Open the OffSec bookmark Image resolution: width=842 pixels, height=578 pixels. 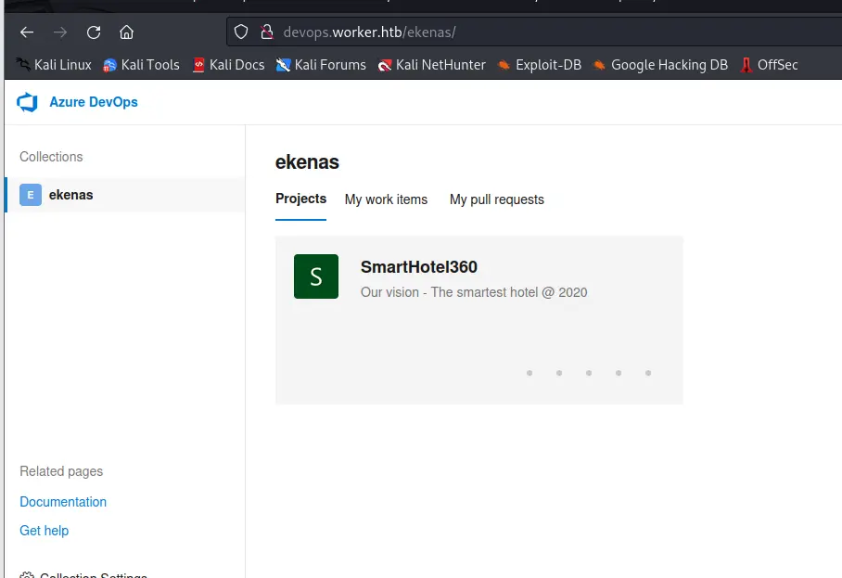tap(769, 65)
